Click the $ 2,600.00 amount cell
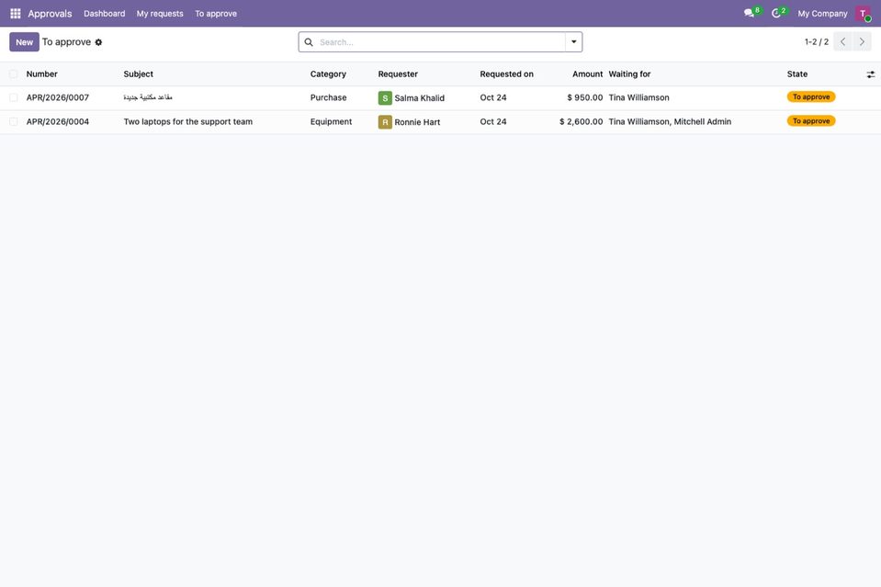This screenshot has height=587, width=881. (581, 122)
